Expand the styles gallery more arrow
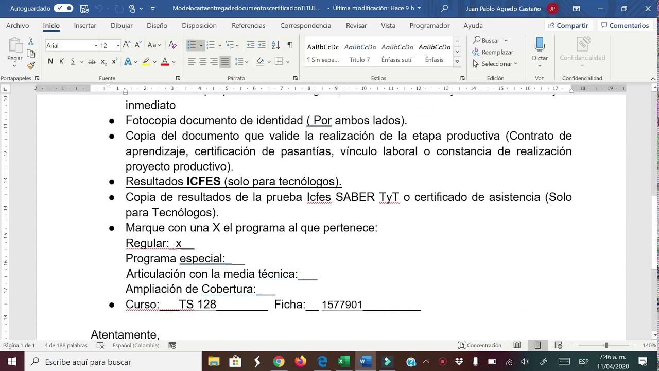 (457, 62)
